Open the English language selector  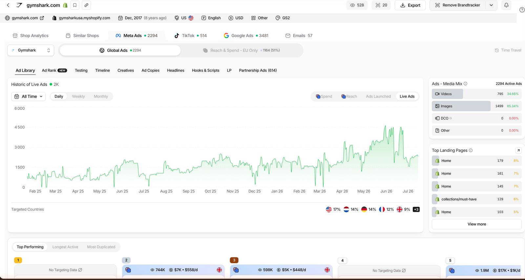tap(211, 18)
